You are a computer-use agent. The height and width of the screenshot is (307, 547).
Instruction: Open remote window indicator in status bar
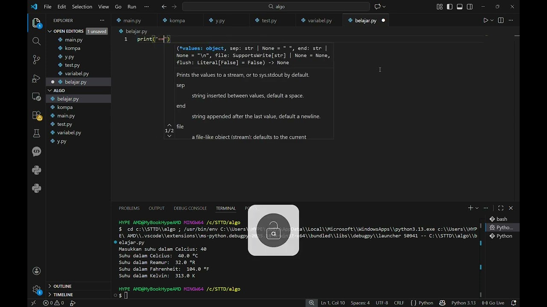click(33, 303)
